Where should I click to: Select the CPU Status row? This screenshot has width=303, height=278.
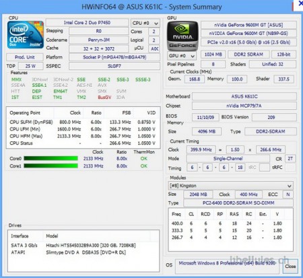[83, 143]
